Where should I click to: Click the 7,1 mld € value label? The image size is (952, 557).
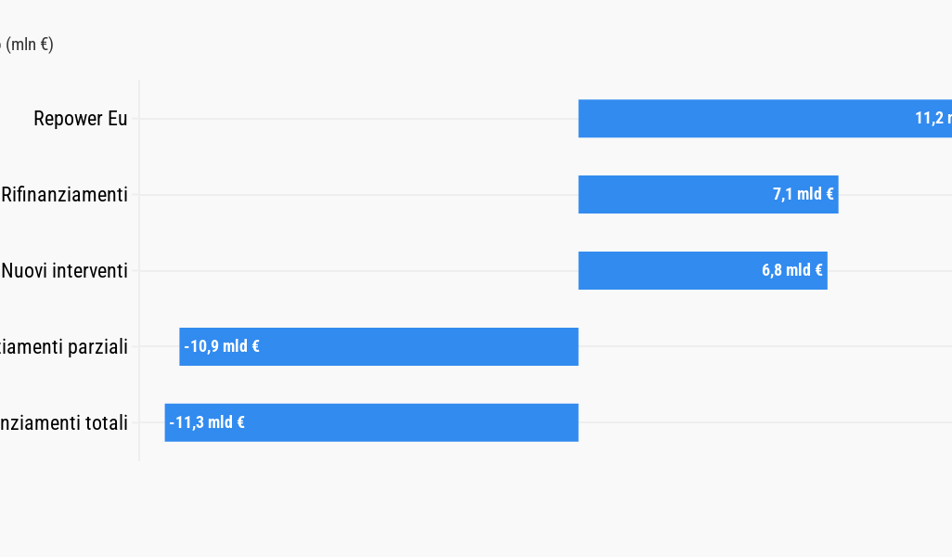point(804,194)
